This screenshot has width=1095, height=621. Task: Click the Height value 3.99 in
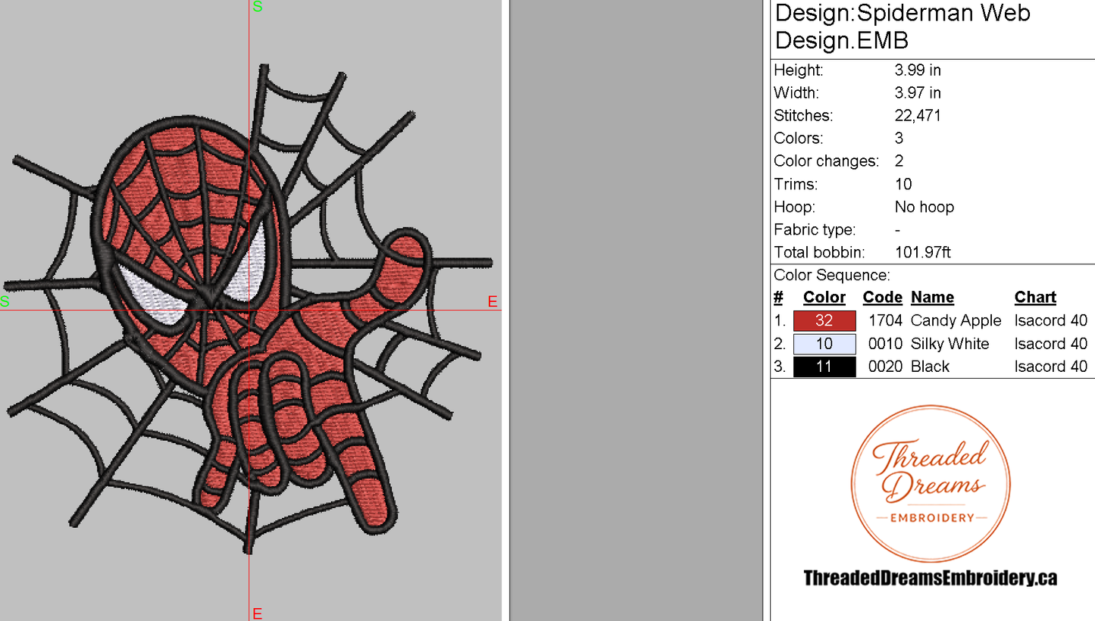[x=918, y=70]
